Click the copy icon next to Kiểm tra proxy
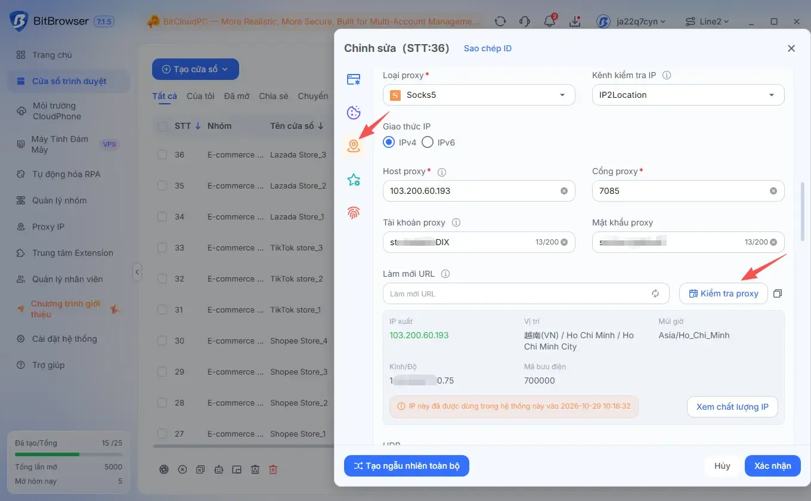This screenshot has width=811, height=501. point(777,293)
